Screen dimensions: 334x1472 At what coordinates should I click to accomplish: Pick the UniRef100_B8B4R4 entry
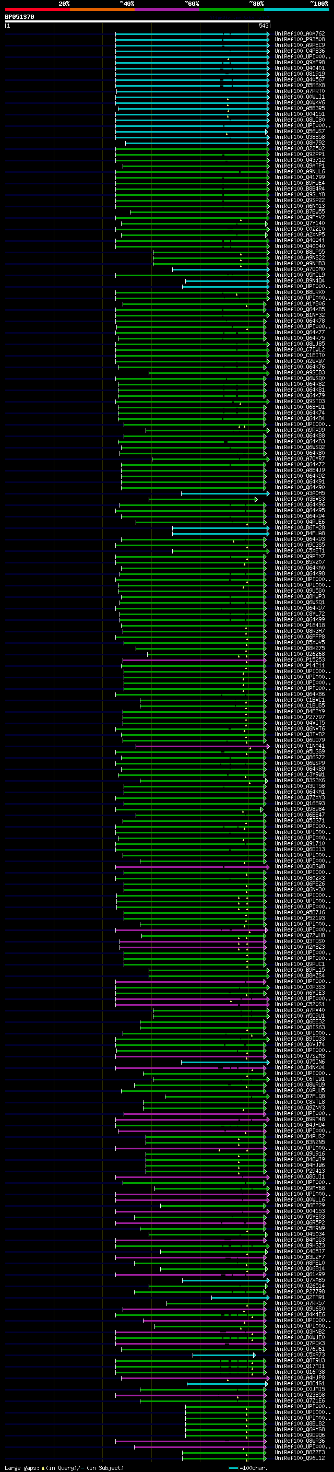[x=300, y=189]
